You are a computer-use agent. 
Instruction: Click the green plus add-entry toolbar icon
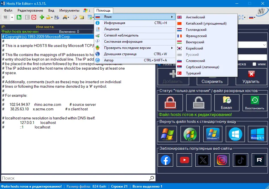point(42,17)
